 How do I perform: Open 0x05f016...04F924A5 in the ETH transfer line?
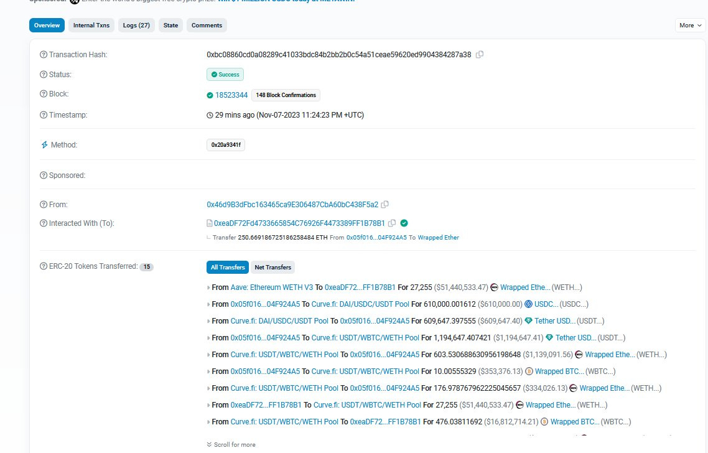point(376,238)
